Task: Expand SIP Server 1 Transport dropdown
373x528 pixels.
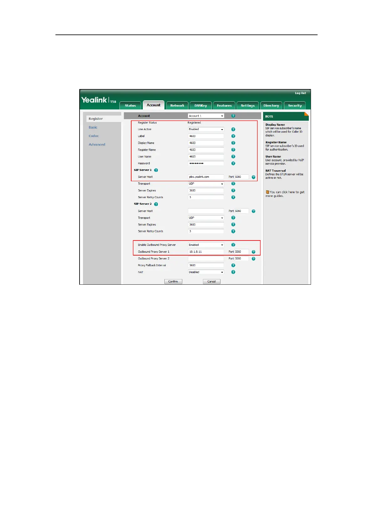Action: point(206,184)
